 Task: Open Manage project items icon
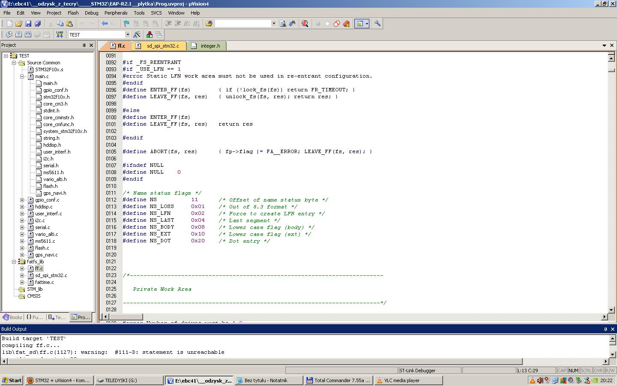[150, 35]
